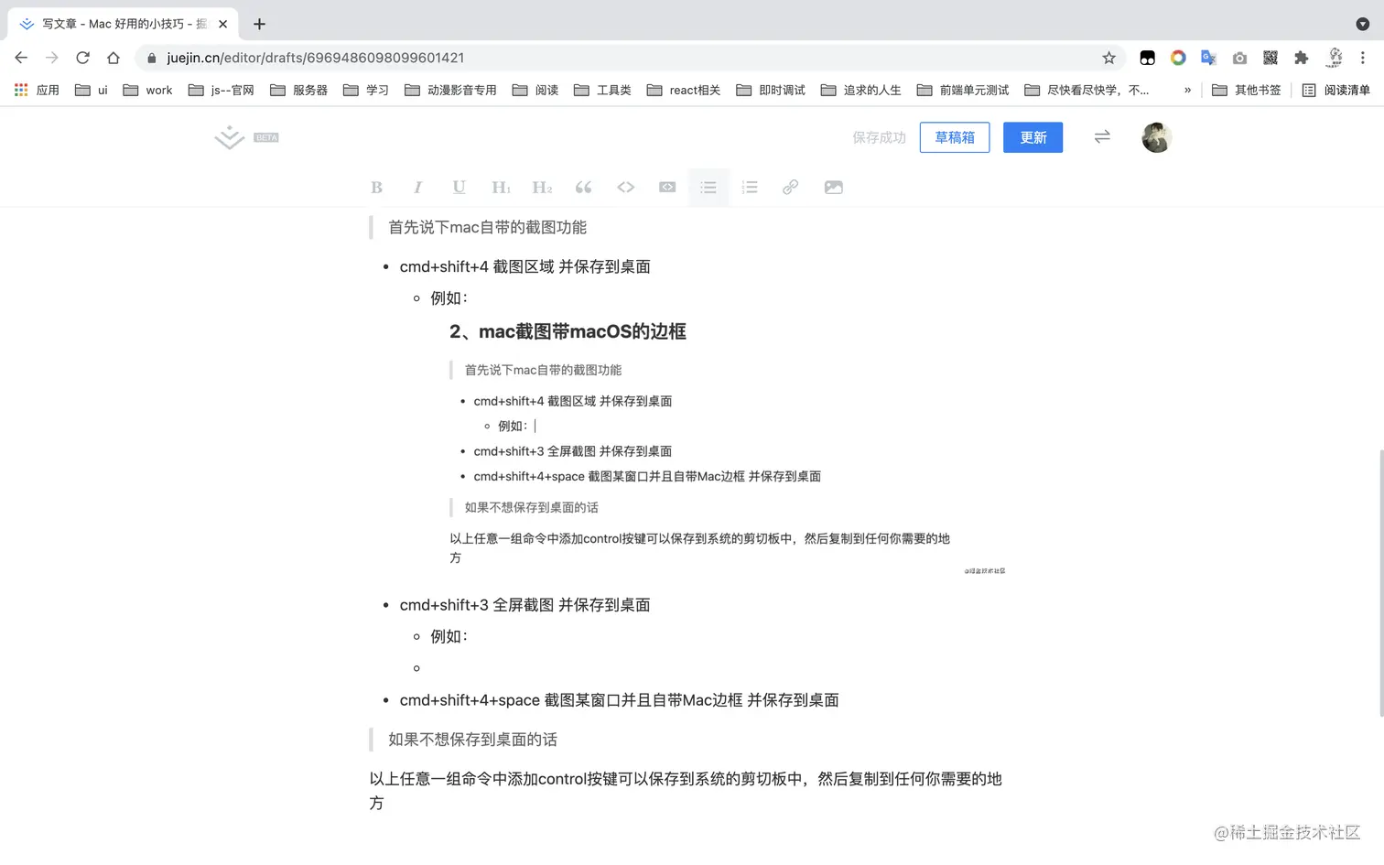
Task: Open the 草稿箱 drafts box
Action: (955, 137)
